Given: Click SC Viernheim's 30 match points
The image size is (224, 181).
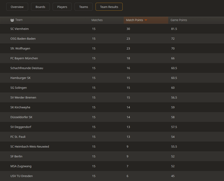Looking at the screenshot, I should [x=128, y=29].
